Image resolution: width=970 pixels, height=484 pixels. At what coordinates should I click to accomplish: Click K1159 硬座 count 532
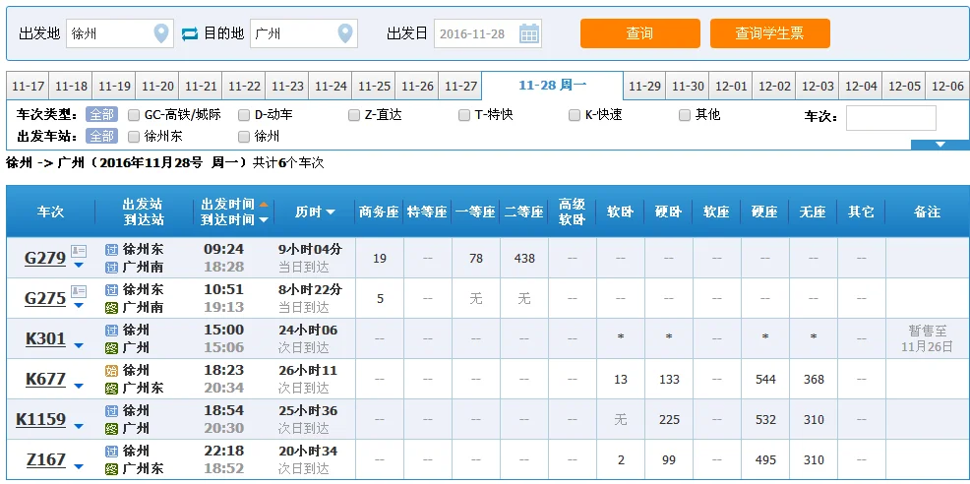765,419
